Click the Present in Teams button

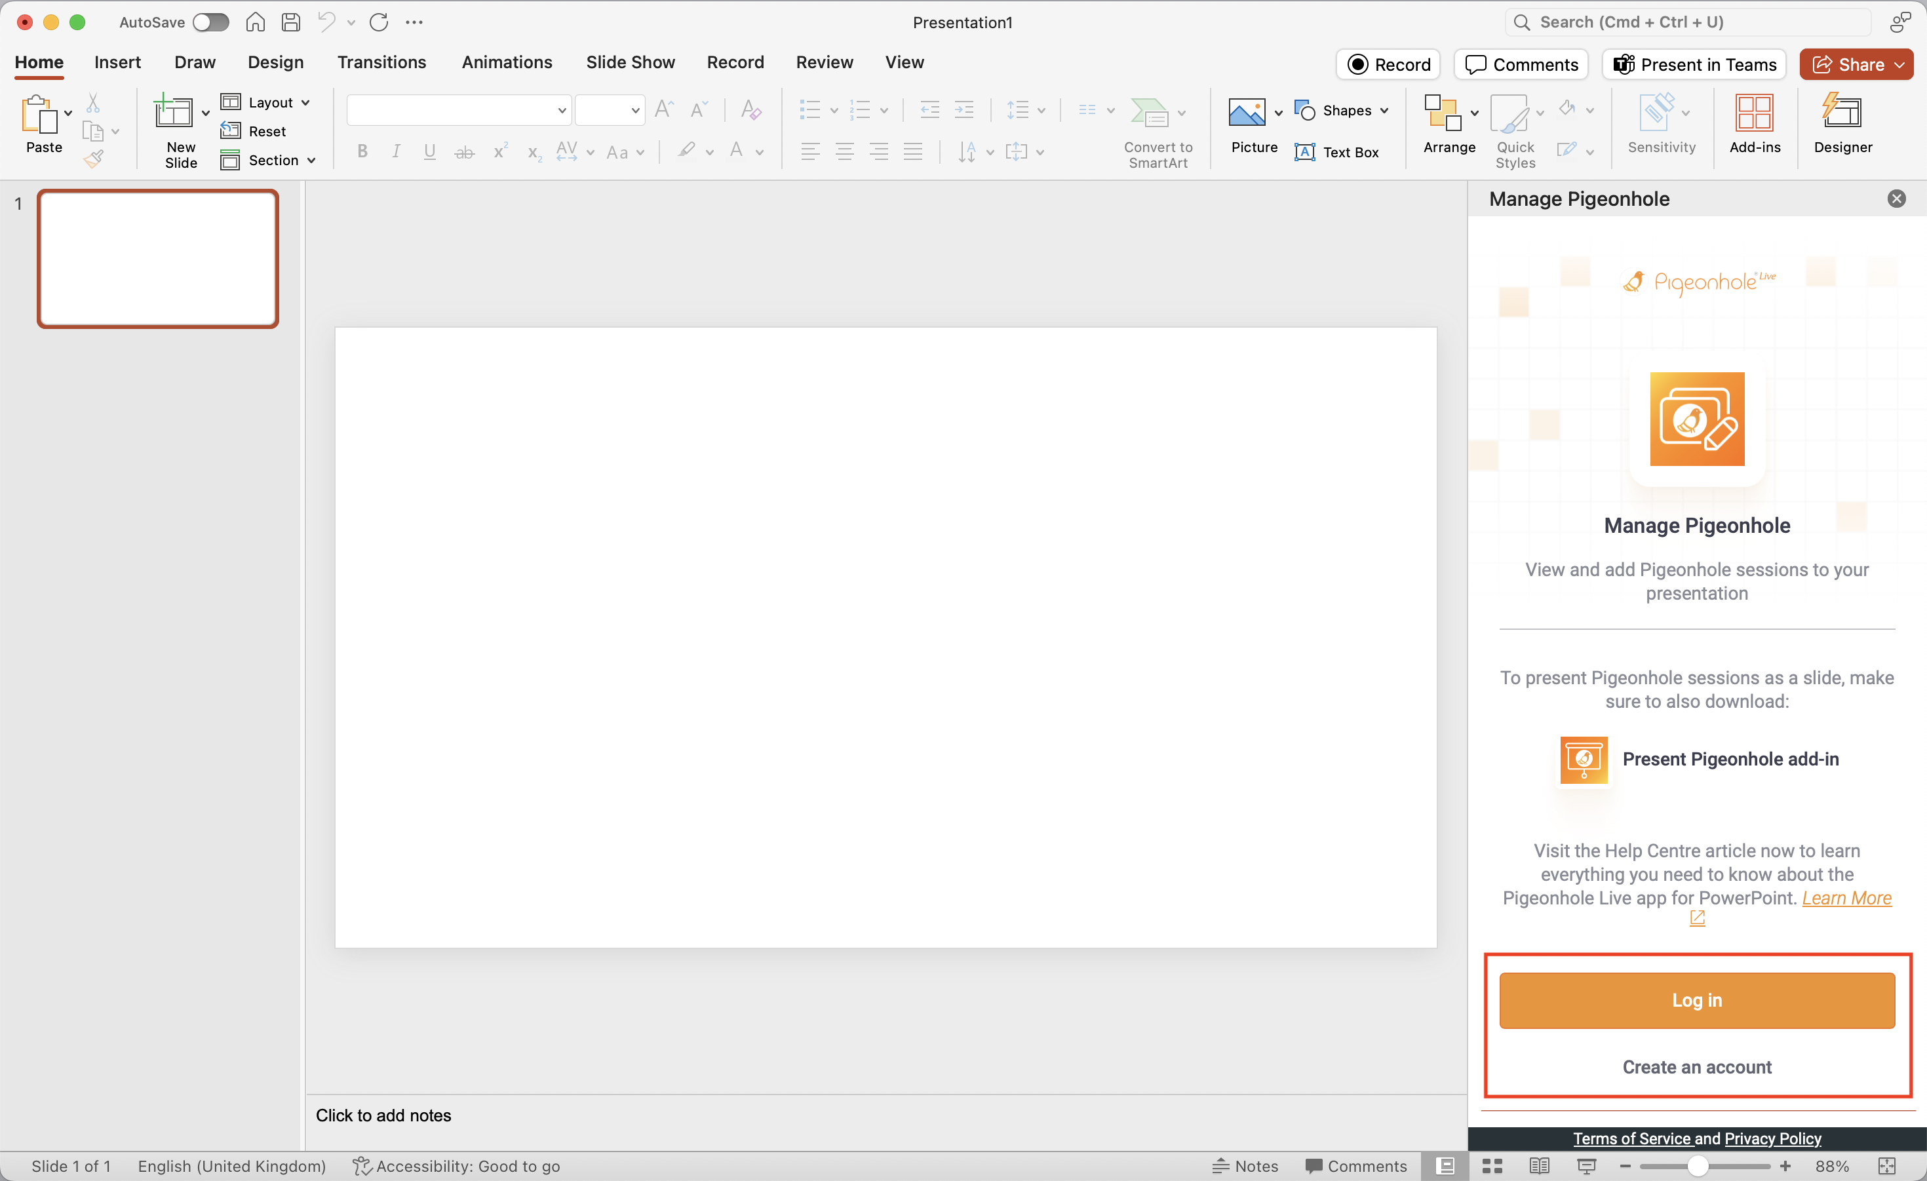click(1694, 65)
